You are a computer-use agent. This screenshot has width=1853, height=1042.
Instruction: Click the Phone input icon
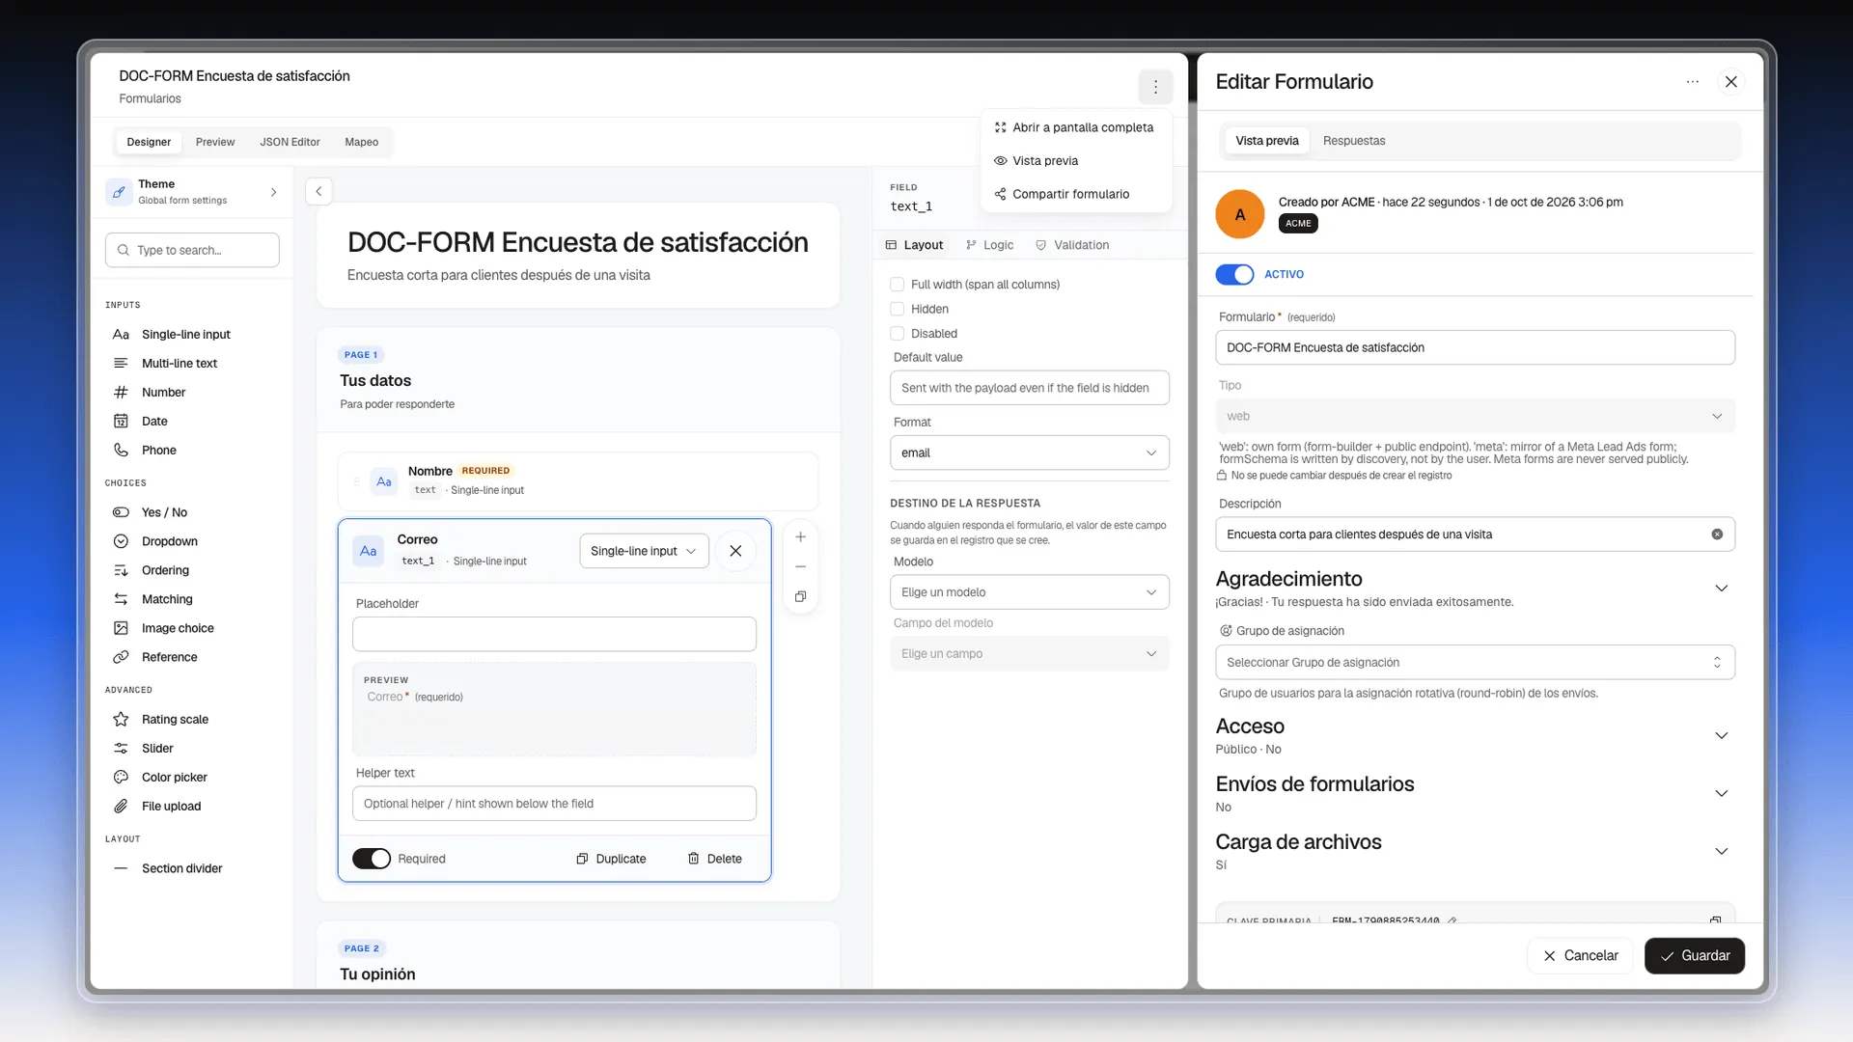[x=121, y=451]
